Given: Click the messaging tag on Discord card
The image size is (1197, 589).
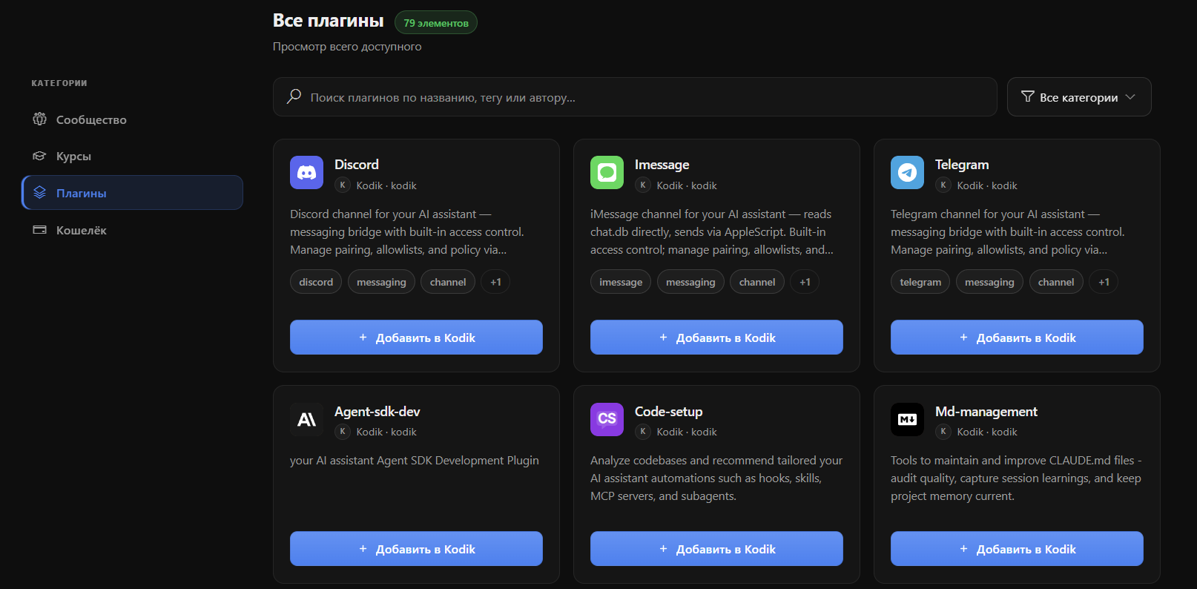Looking at the screenshot, I should coord(381,282).
